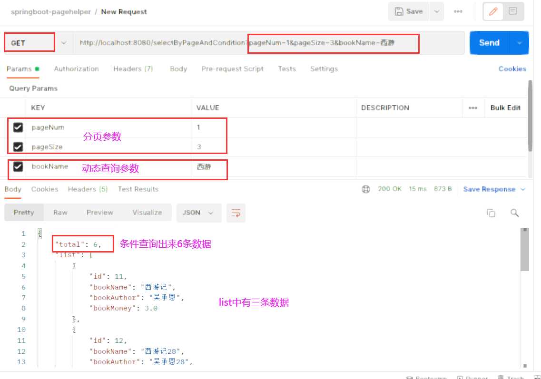Click the 873 B response size

click(443, 189)
